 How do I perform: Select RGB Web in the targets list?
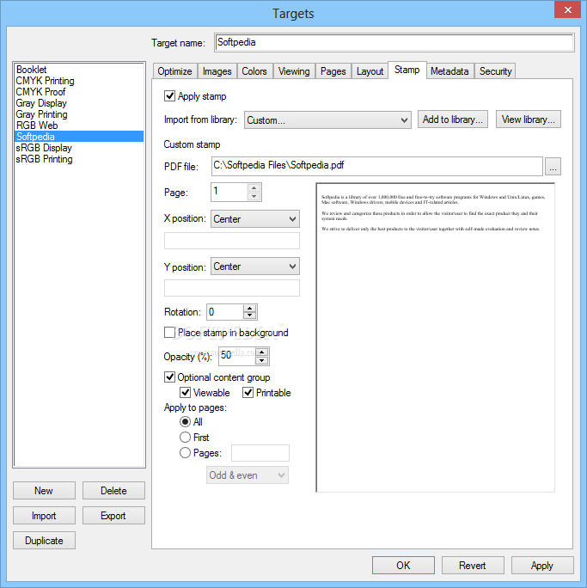(79, 126)
